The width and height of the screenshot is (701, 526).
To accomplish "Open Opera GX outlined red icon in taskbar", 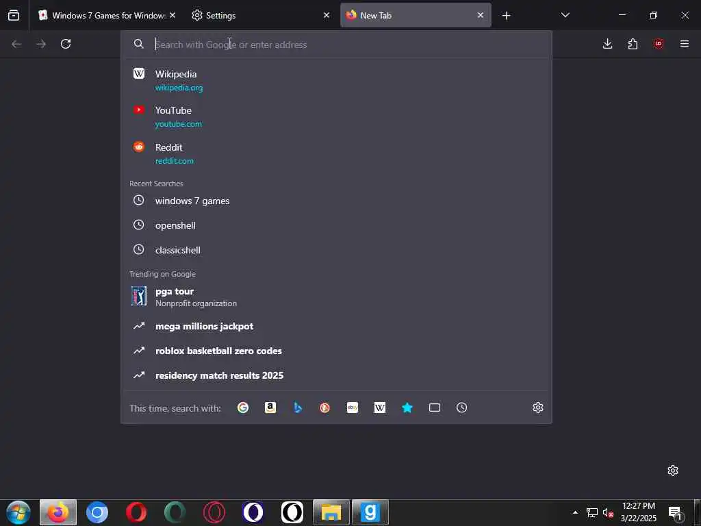I will 214,512.
